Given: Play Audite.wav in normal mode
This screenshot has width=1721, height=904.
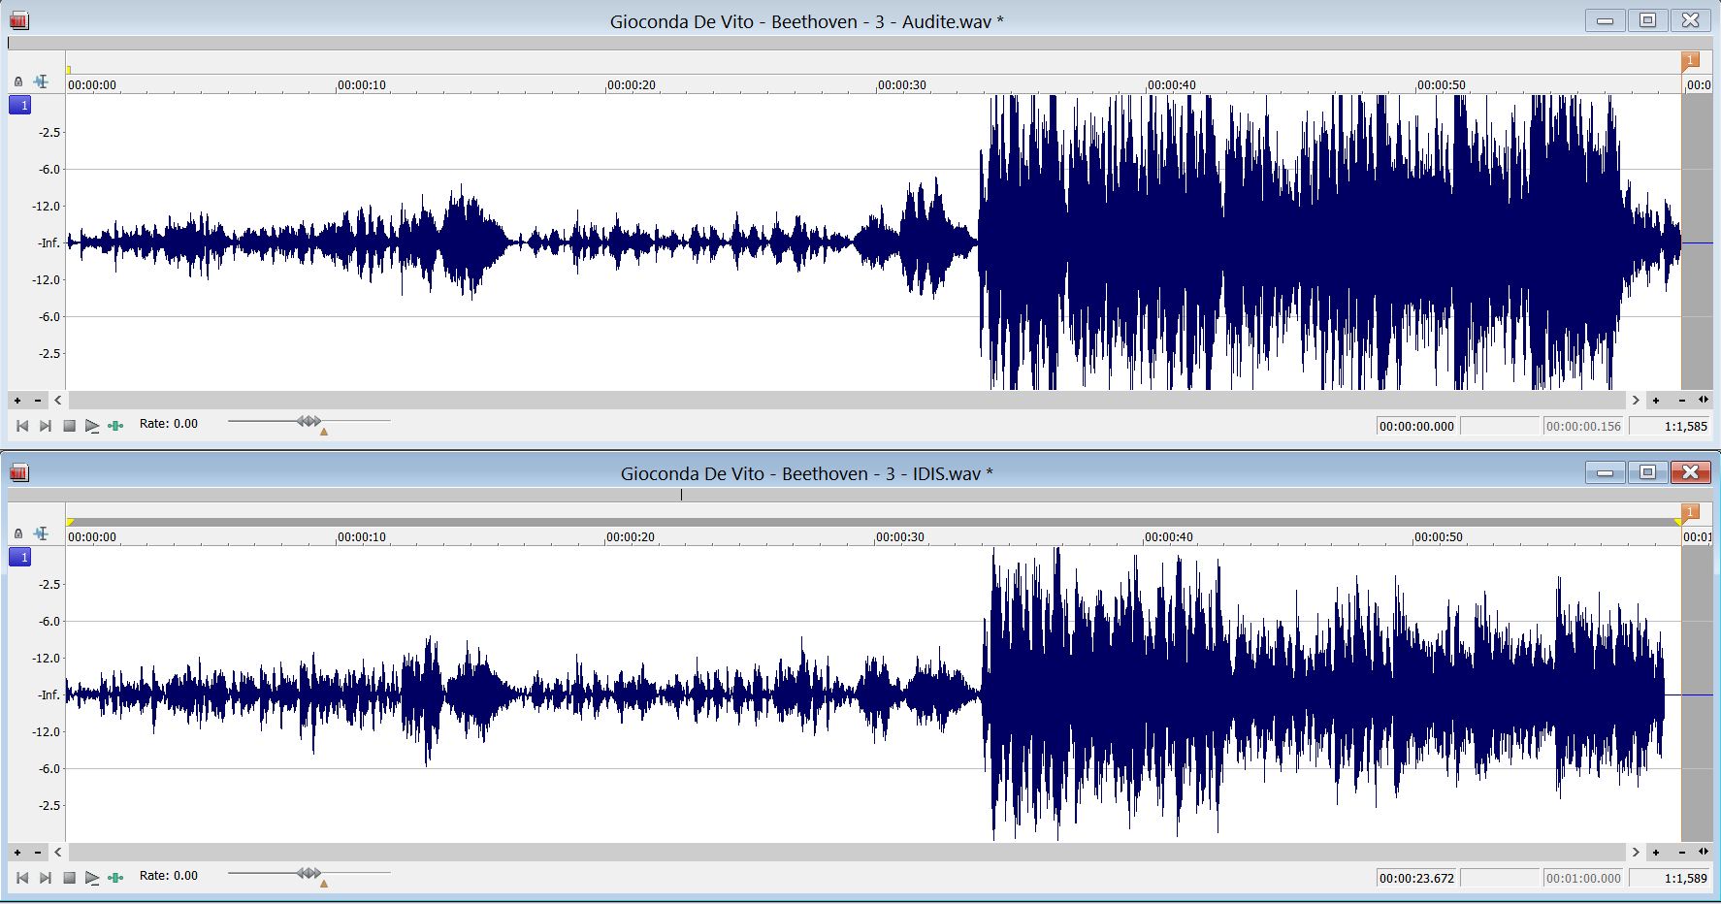Looking at the screenshot, I should click(x=92, y=426).
